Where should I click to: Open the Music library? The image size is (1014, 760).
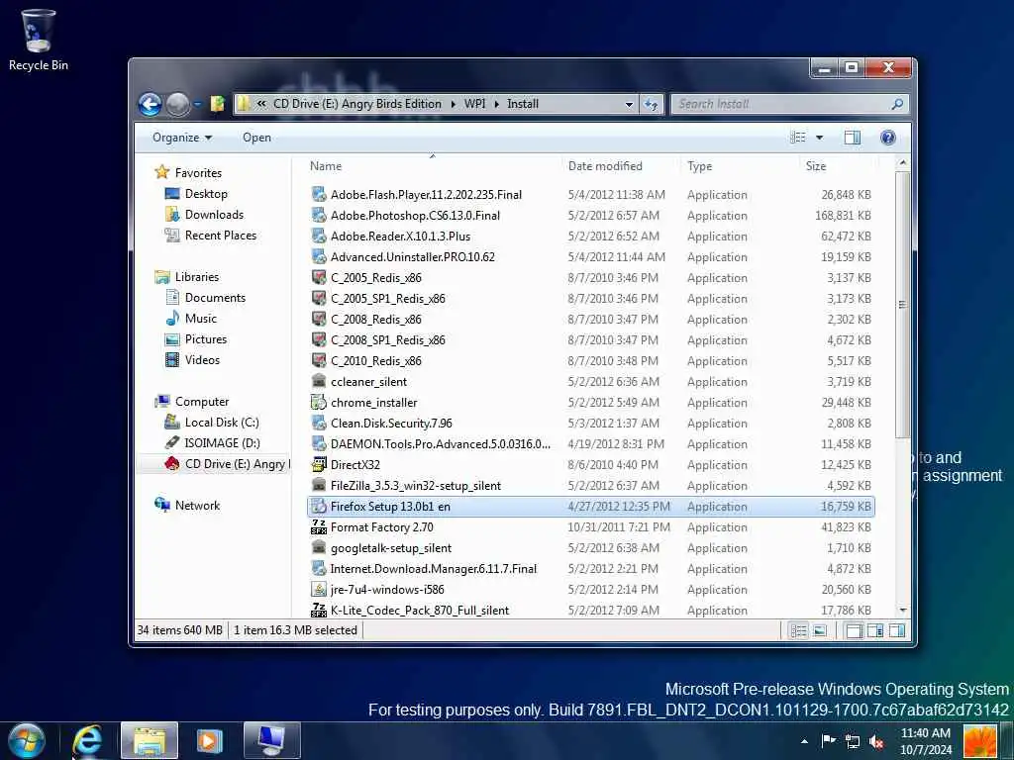[x=200, y=319]
